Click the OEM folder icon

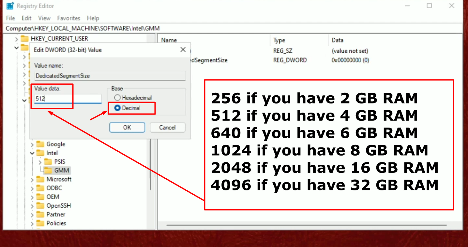[40, 197]
